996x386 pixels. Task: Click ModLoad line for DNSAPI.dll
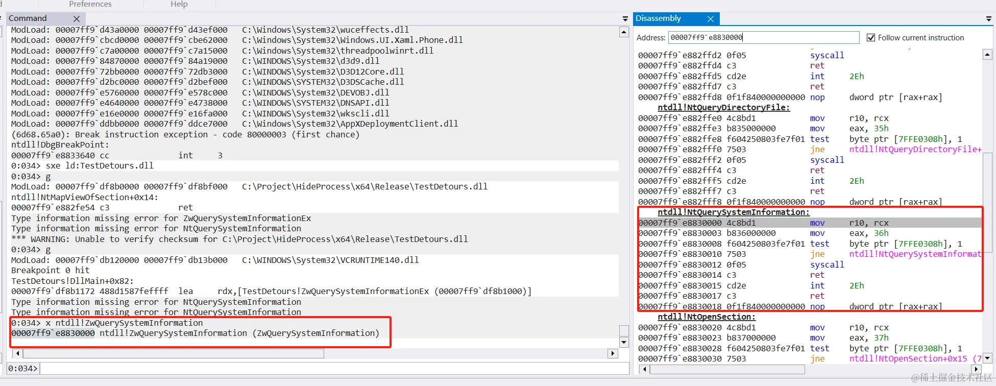pyautogui.click(x=200, y=103)
